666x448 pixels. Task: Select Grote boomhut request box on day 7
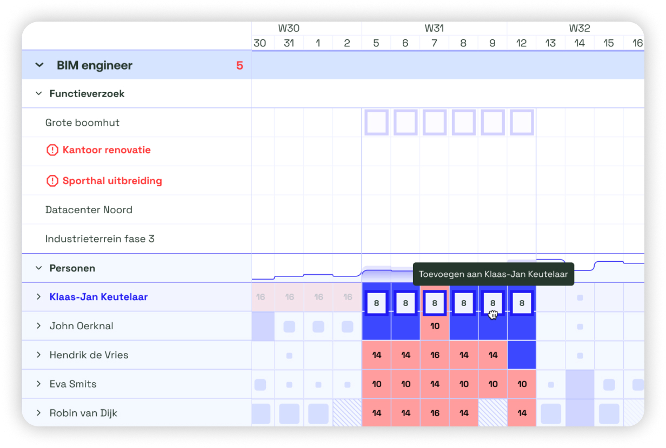coord(435,123)
